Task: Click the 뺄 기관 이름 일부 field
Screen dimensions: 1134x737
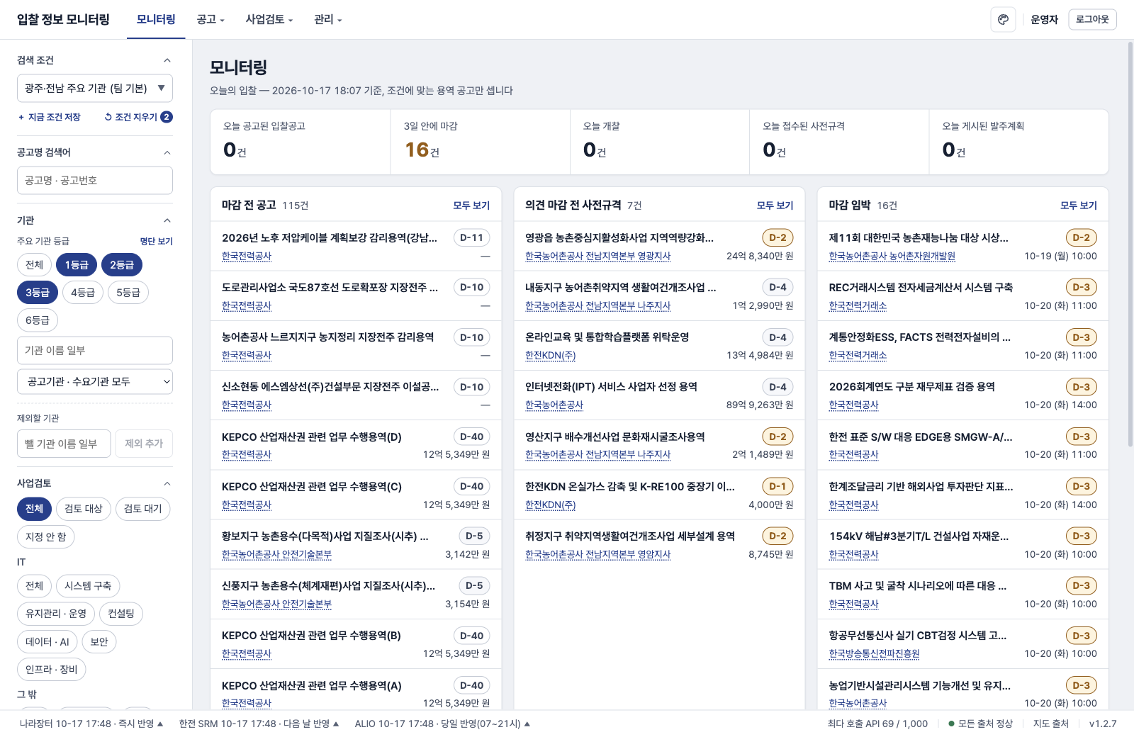Action: coord(64,444)
